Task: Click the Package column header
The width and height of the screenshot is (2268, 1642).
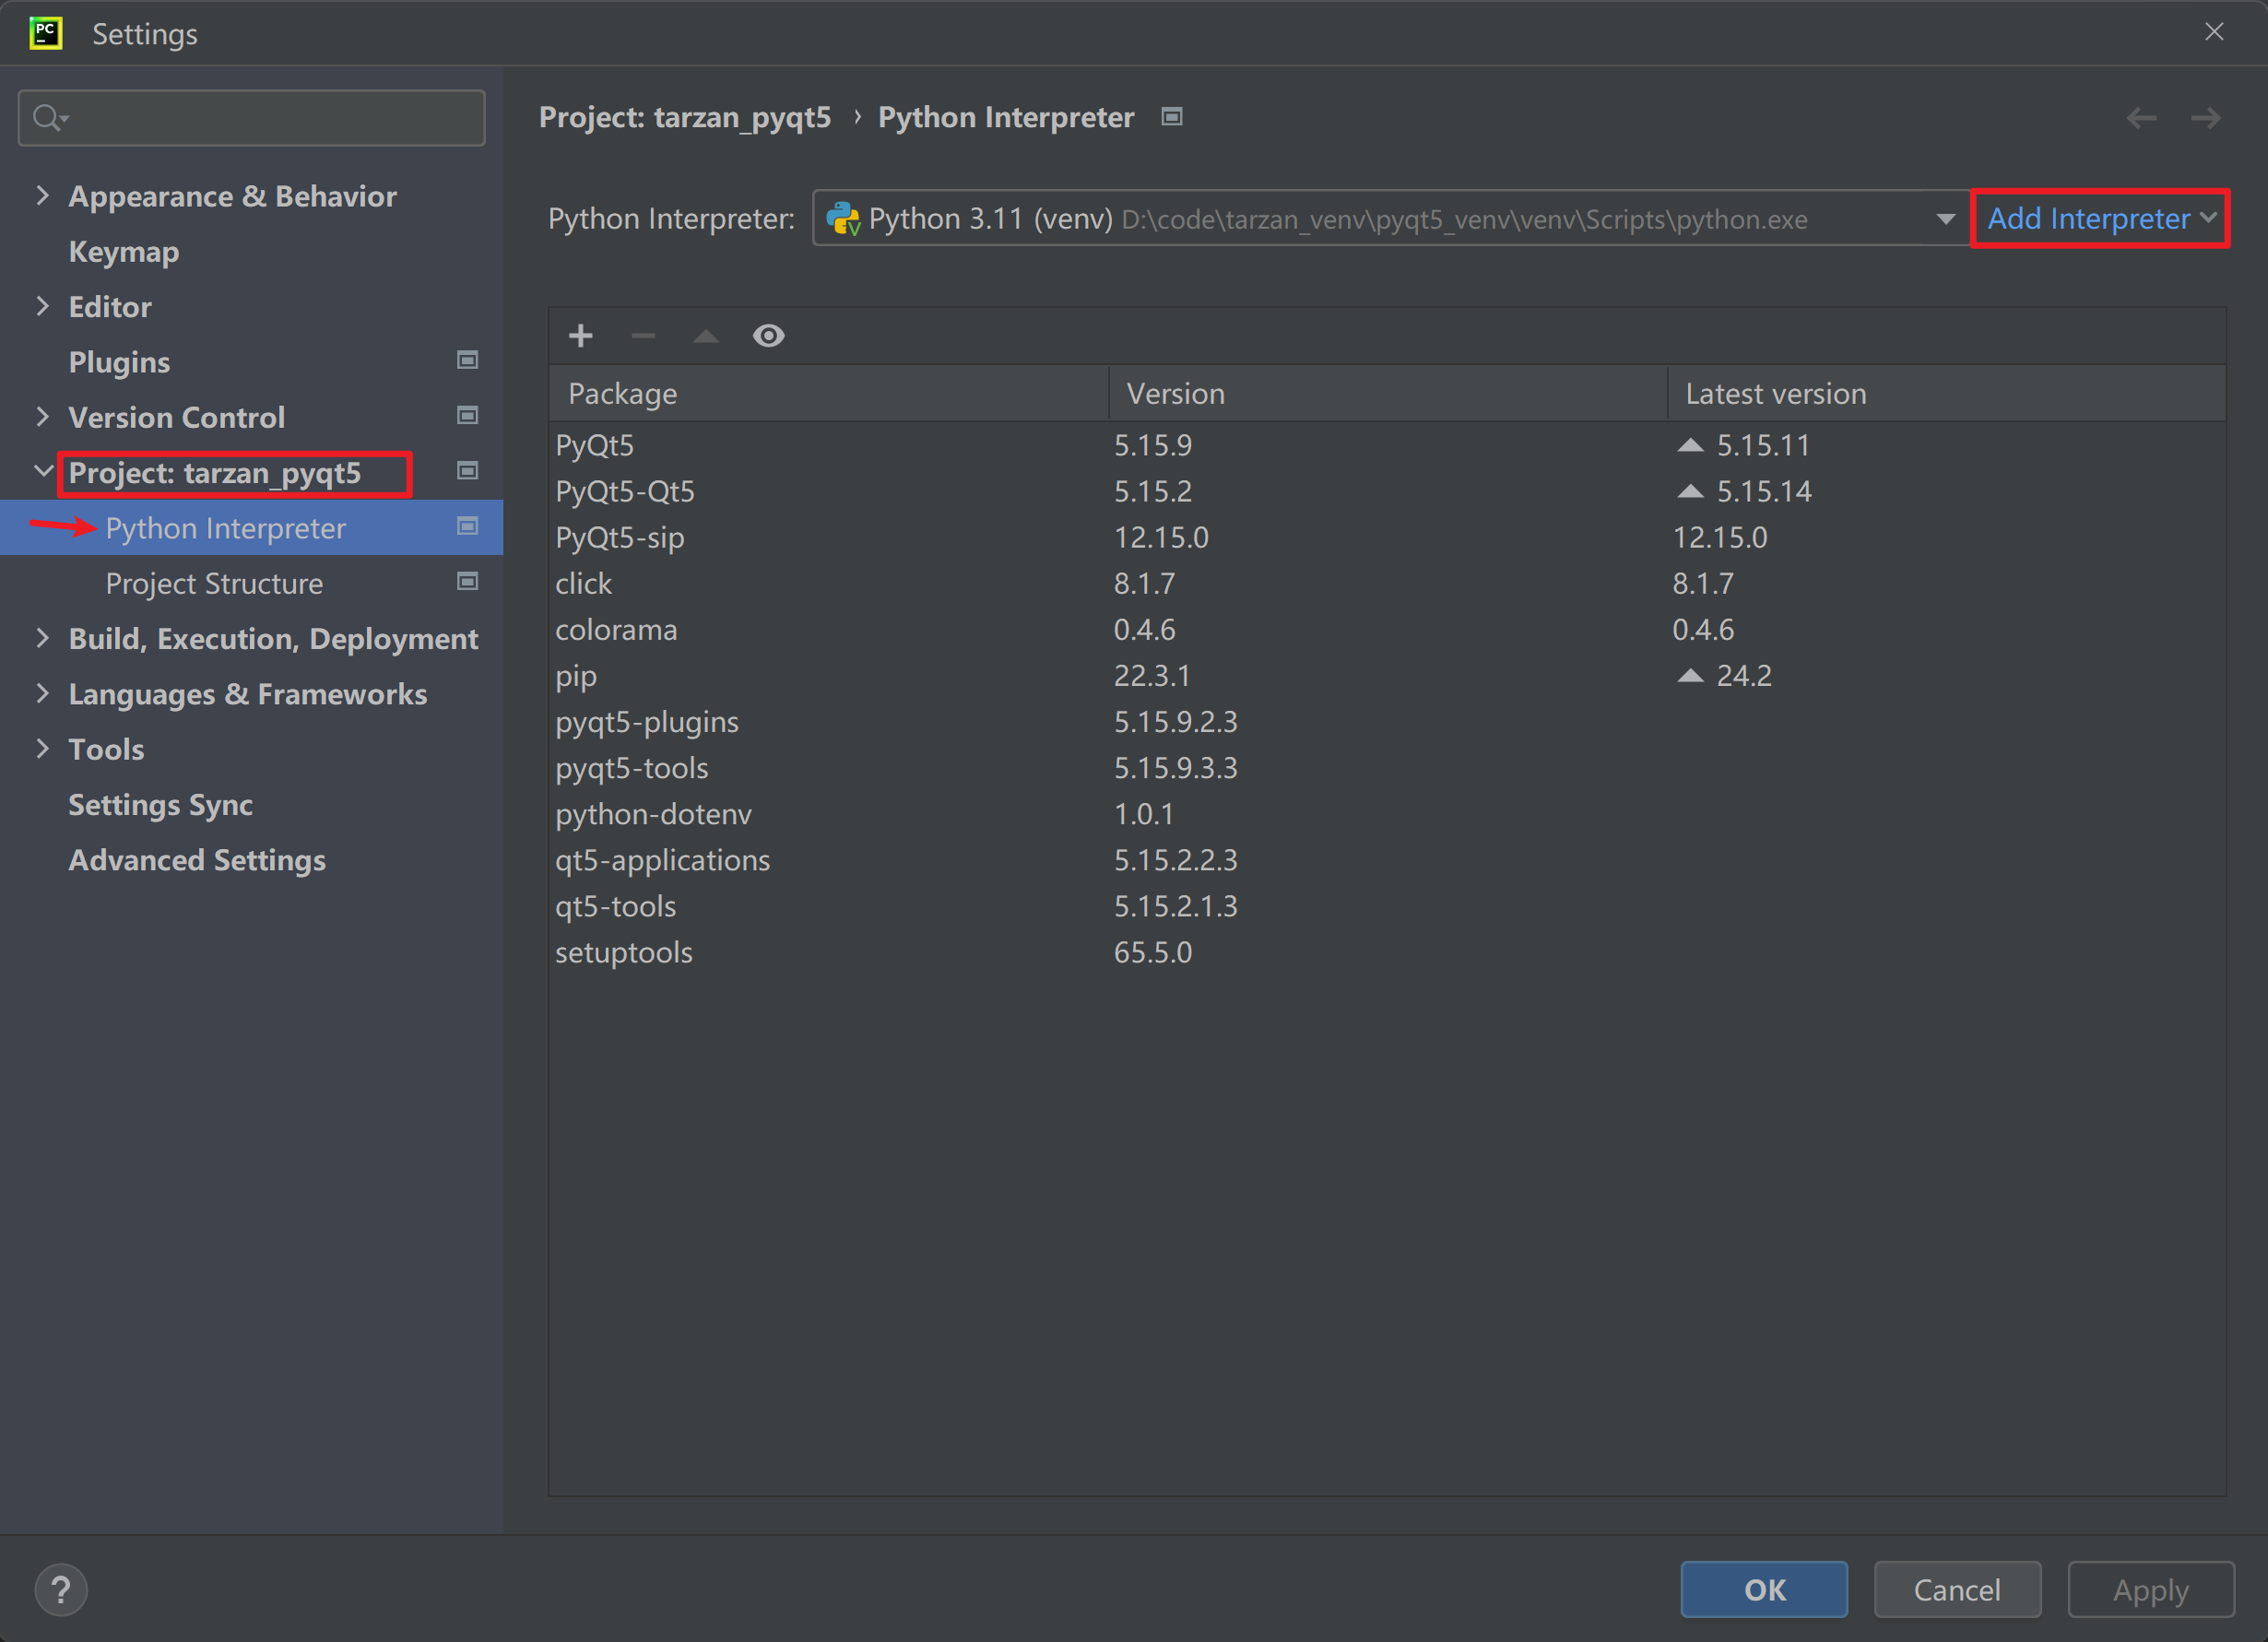Action: click(x=828, y=394)
